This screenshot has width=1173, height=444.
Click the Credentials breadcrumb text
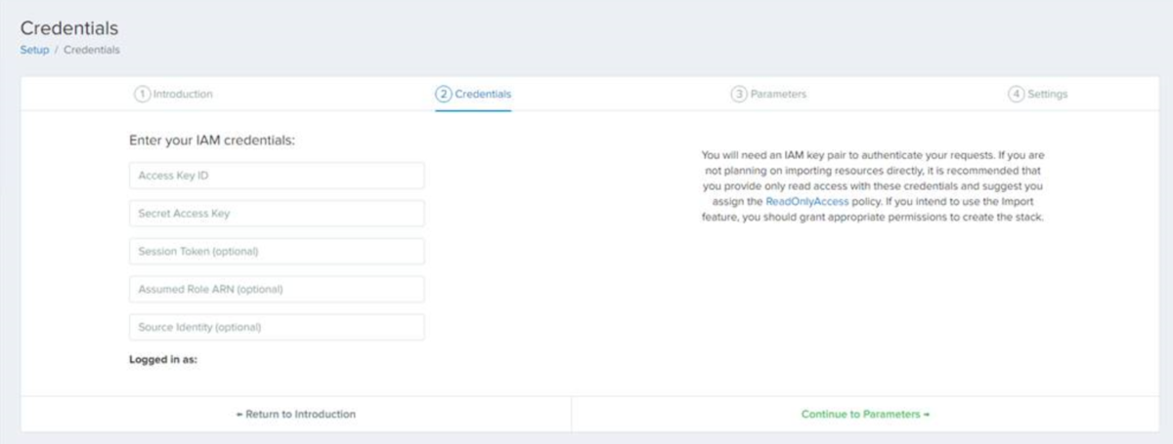[x=92, y=50]
